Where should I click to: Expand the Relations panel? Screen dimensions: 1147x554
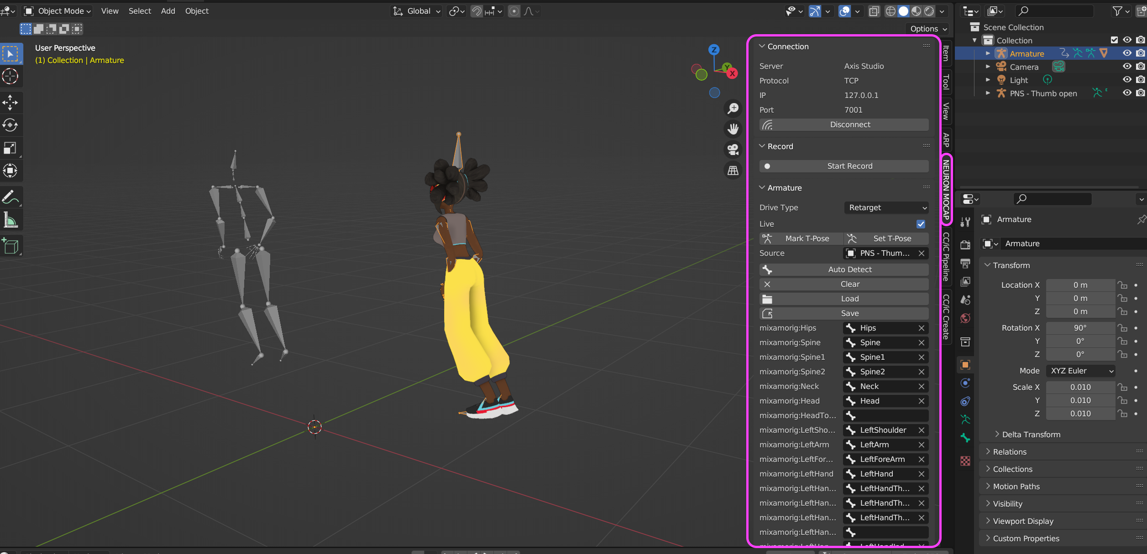[1010, 452]
